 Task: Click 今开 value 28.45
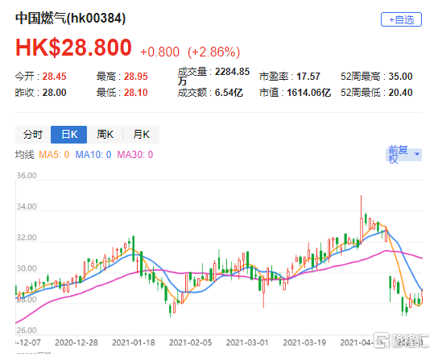pos(54,77)
